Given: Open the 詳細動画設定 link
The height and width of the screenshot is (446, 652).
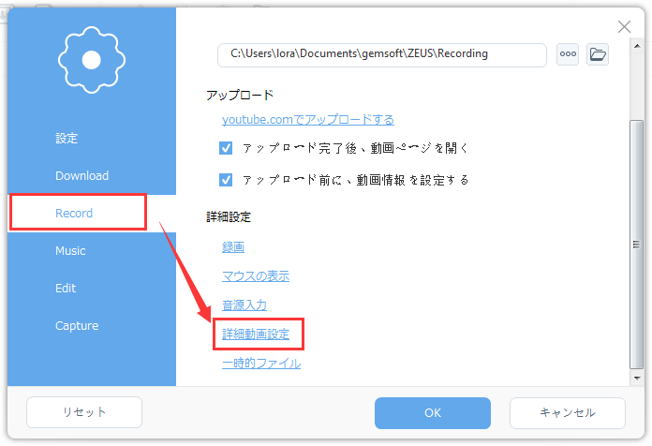Looking at the screenshot, I should pyautogui.click(x=261, y=334).
